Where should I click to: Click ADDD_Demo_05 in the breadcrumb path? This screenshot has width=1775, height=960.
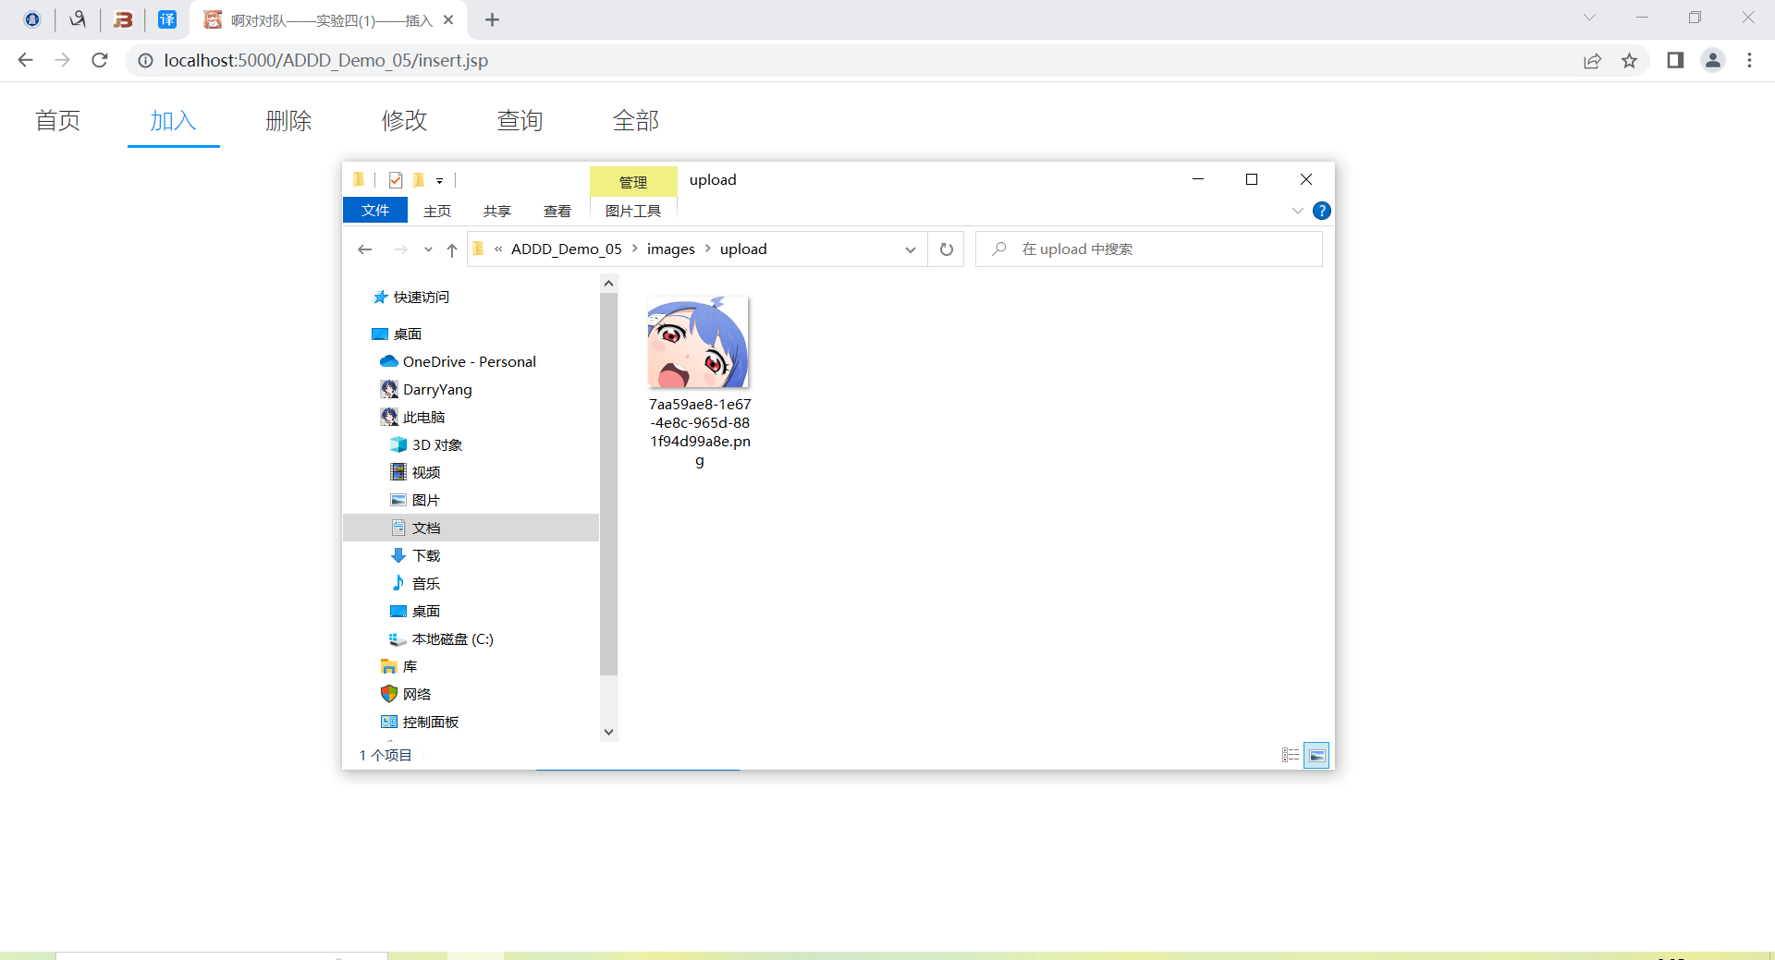click(567, 249)
